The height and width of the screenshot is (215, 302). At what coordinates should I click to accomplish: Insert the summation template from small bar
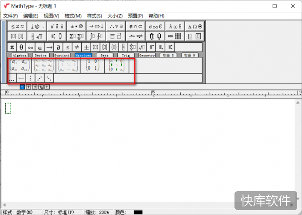click(x=132, y=47)
